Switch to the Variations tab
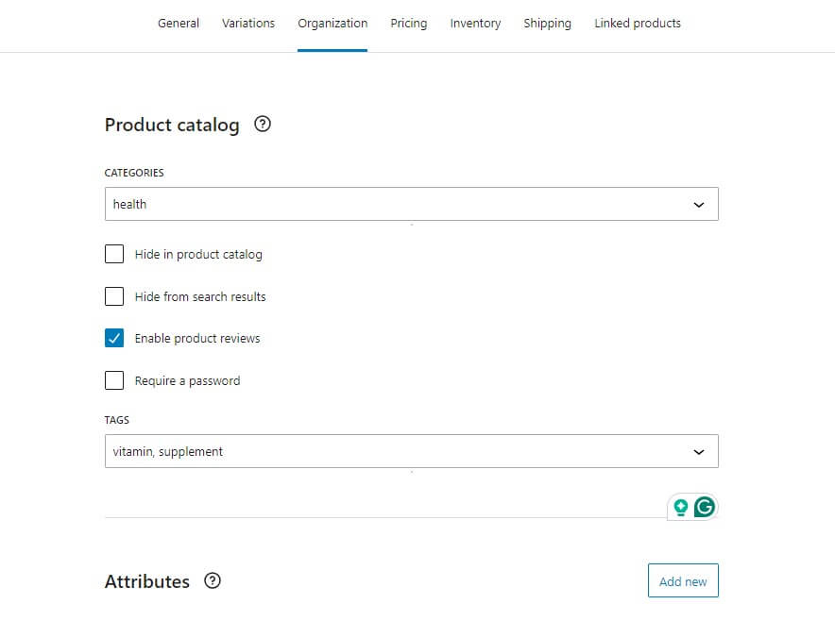Screen dimensions: 835x621 [x=248, y=24]
